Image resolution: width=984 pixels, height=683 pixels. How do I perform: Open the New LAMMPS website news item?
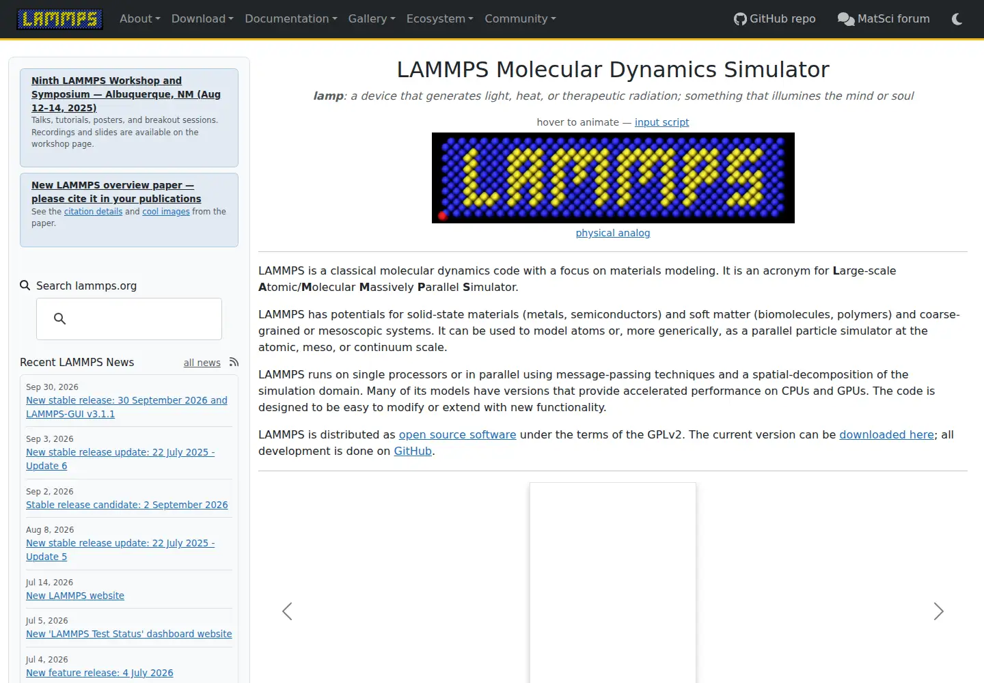tap(75, 596)
